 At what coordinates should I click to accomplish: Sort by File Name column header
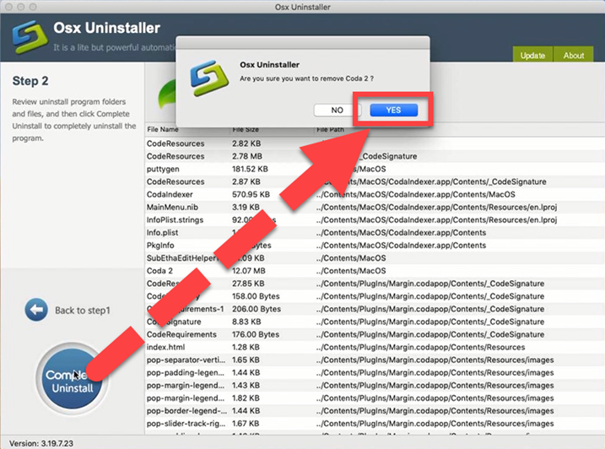[x=163, y=129]
